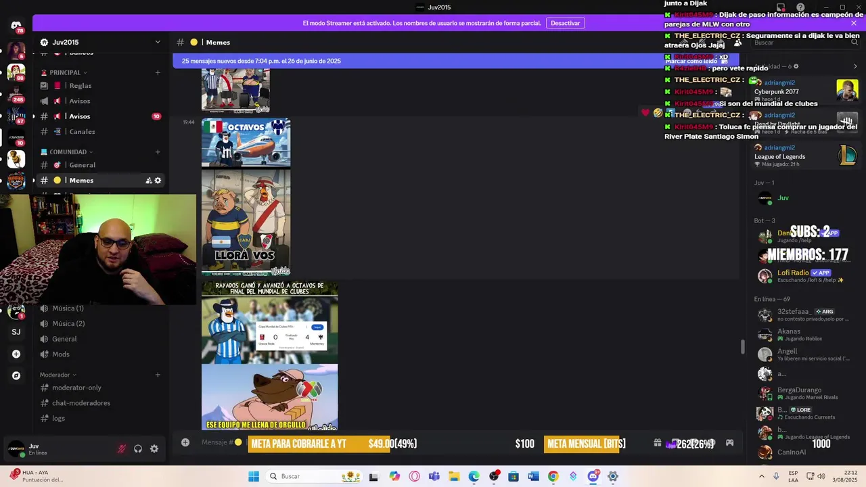Click Marcar como leído button
This screenshot has height=487, width=866.
click(x=696, y=61)
